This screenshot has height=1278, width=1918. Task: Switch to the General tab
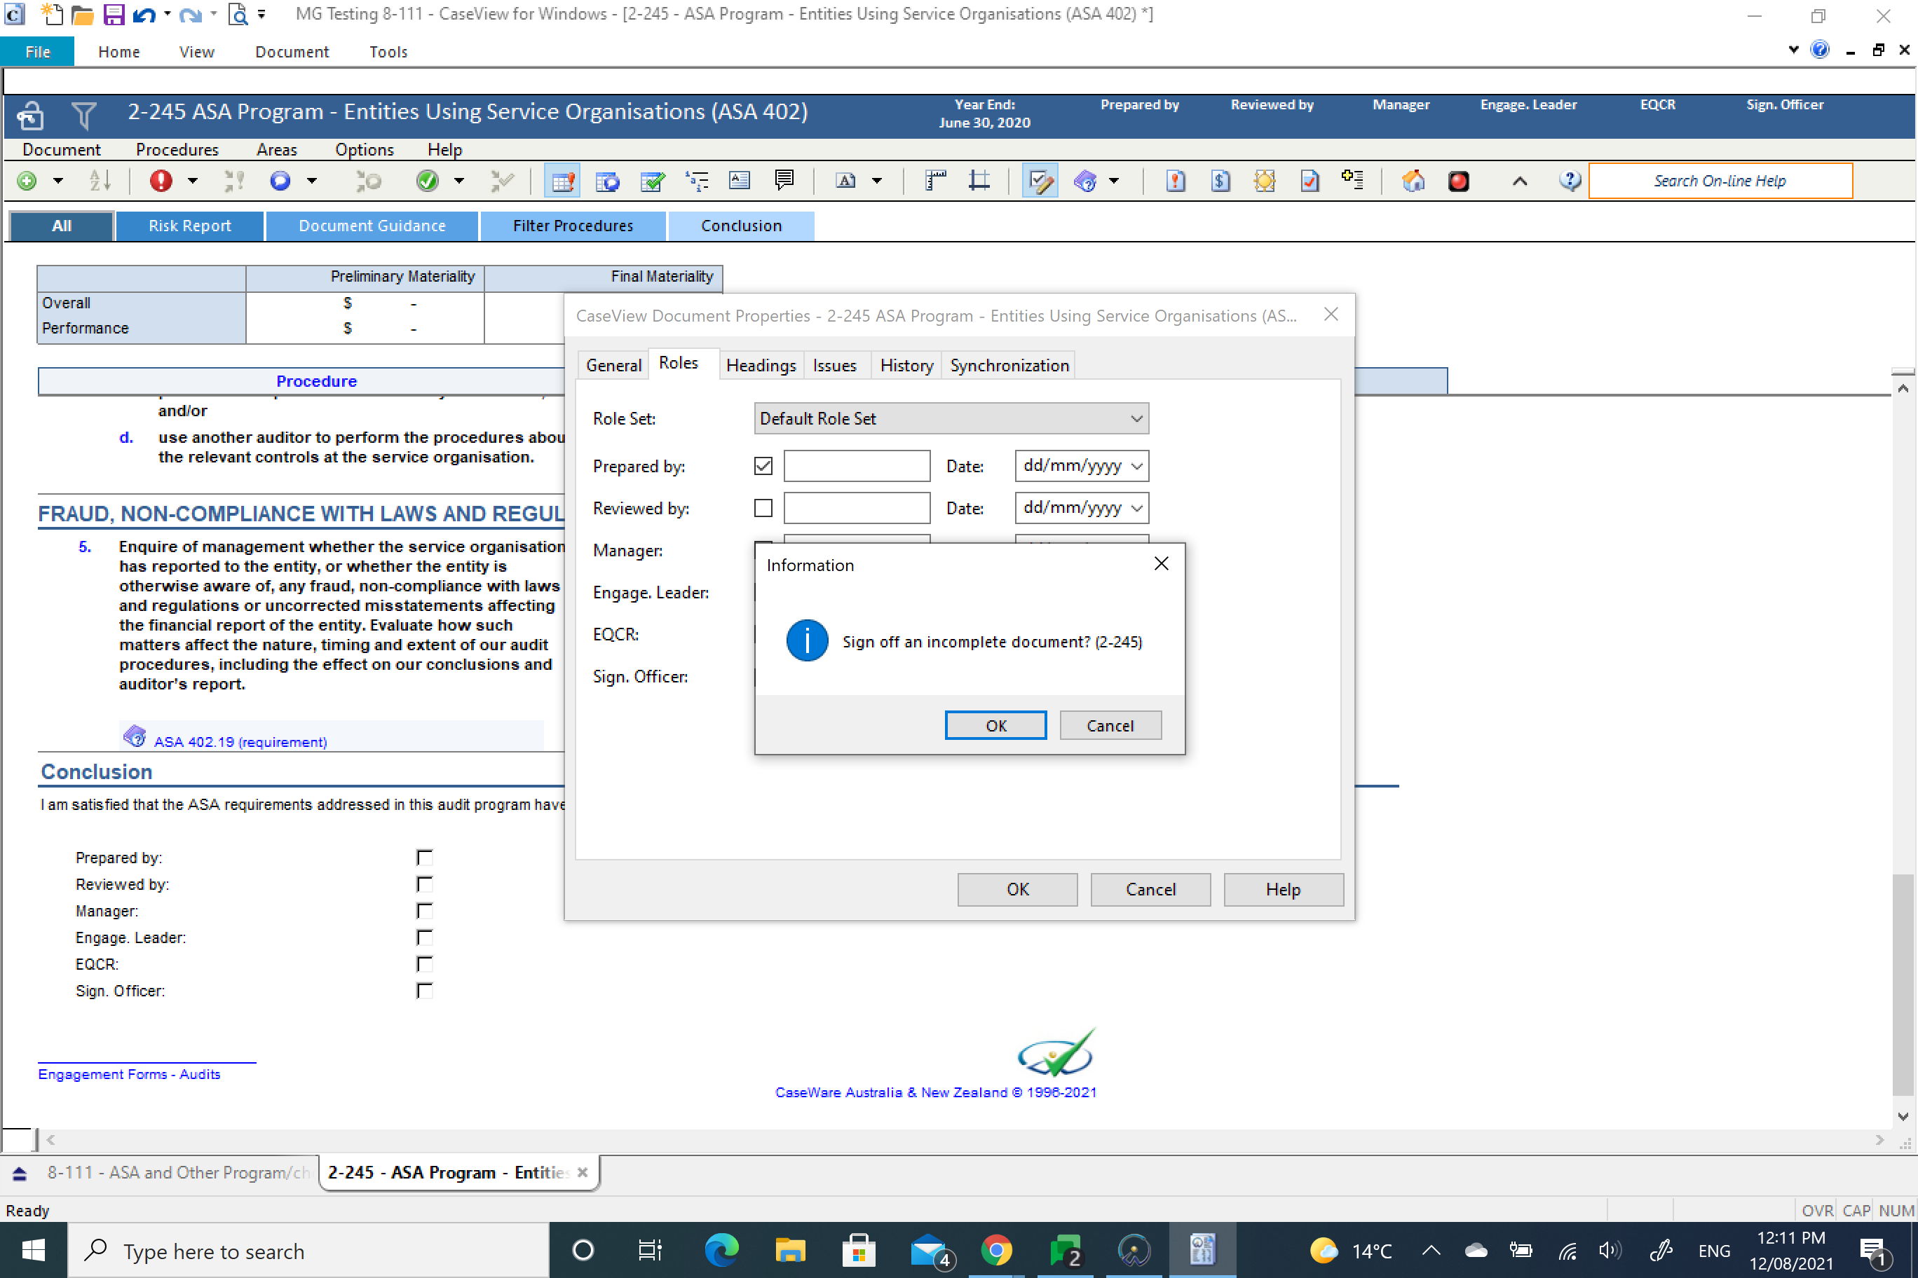613,365
